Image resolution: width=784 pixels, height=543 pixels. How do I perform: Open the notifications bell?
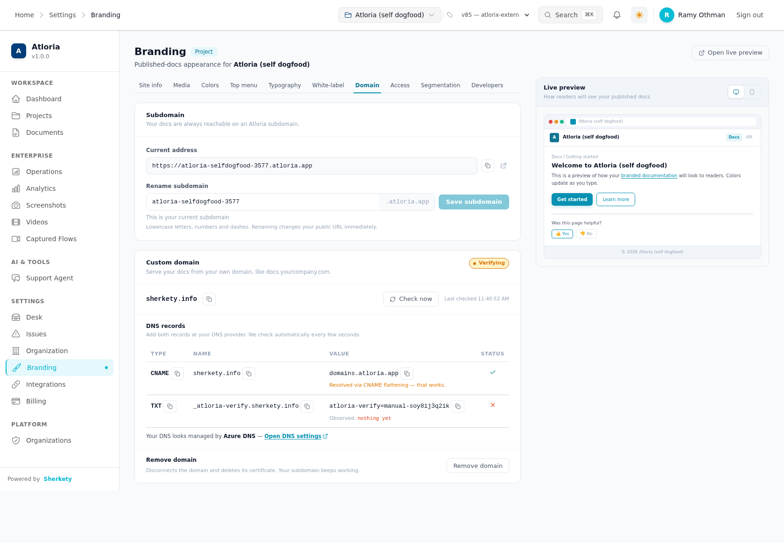[x=617, y=15]
